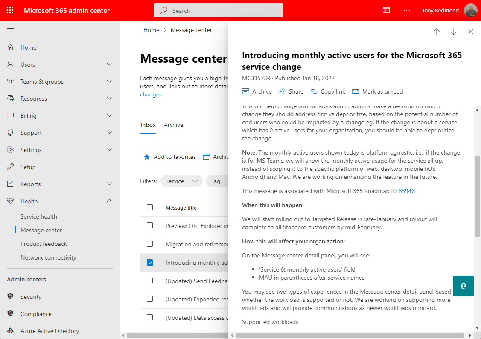Expand the Settings section chevron
The height and width of the screenshot is (339, 481).
pos(109,150)
